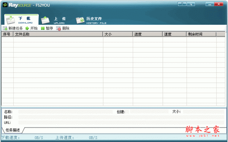Open the Download (下载) tab
Screen dimensions: 228x142
pyautogui.click(x=21, y=19)
